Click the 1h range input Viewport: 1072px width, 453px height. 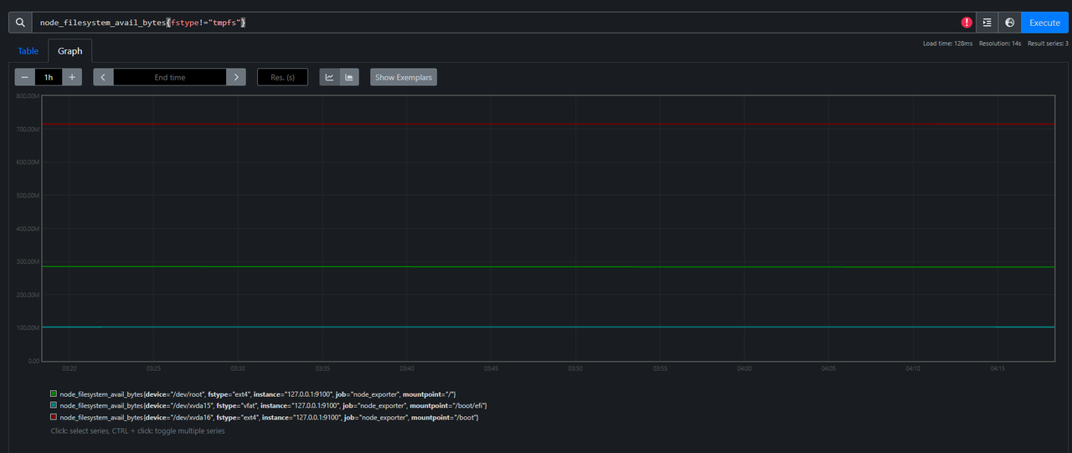[49, 77]
